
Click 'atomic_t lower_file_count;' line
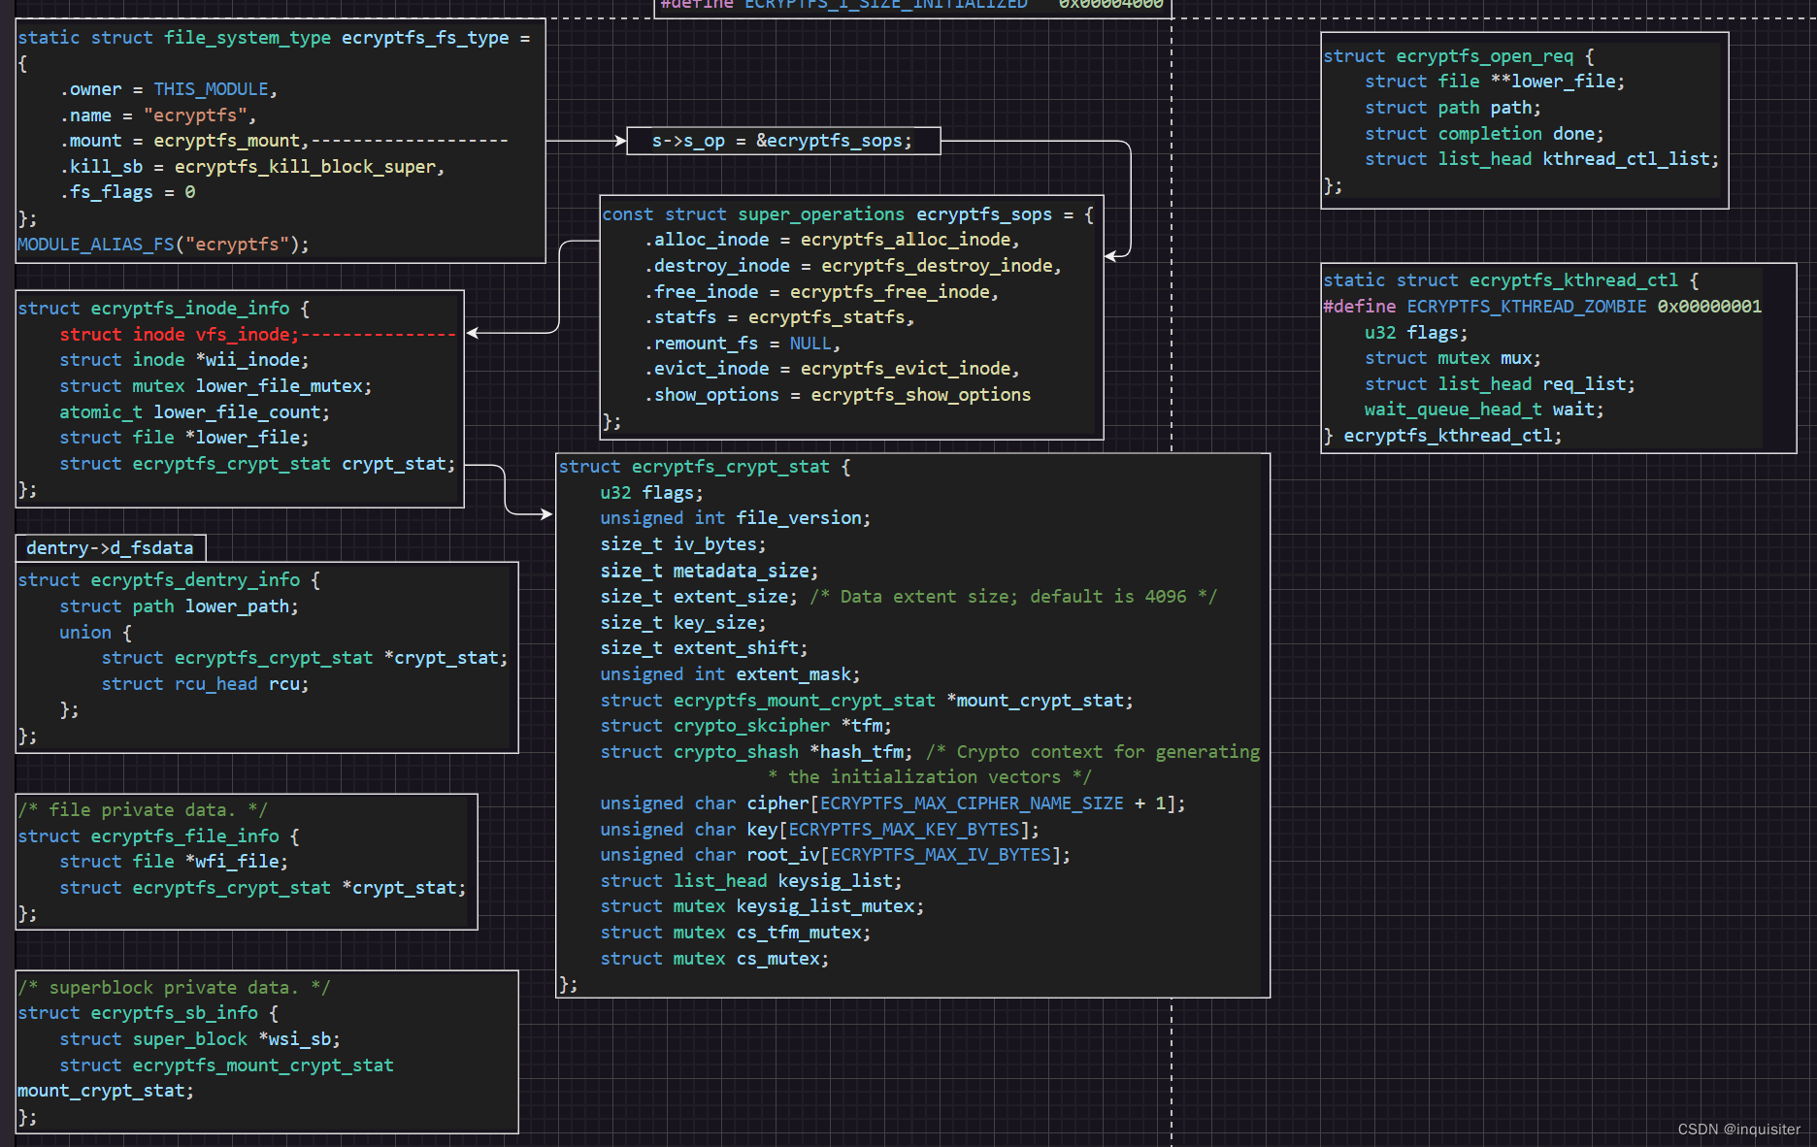(x=194, y=412)
